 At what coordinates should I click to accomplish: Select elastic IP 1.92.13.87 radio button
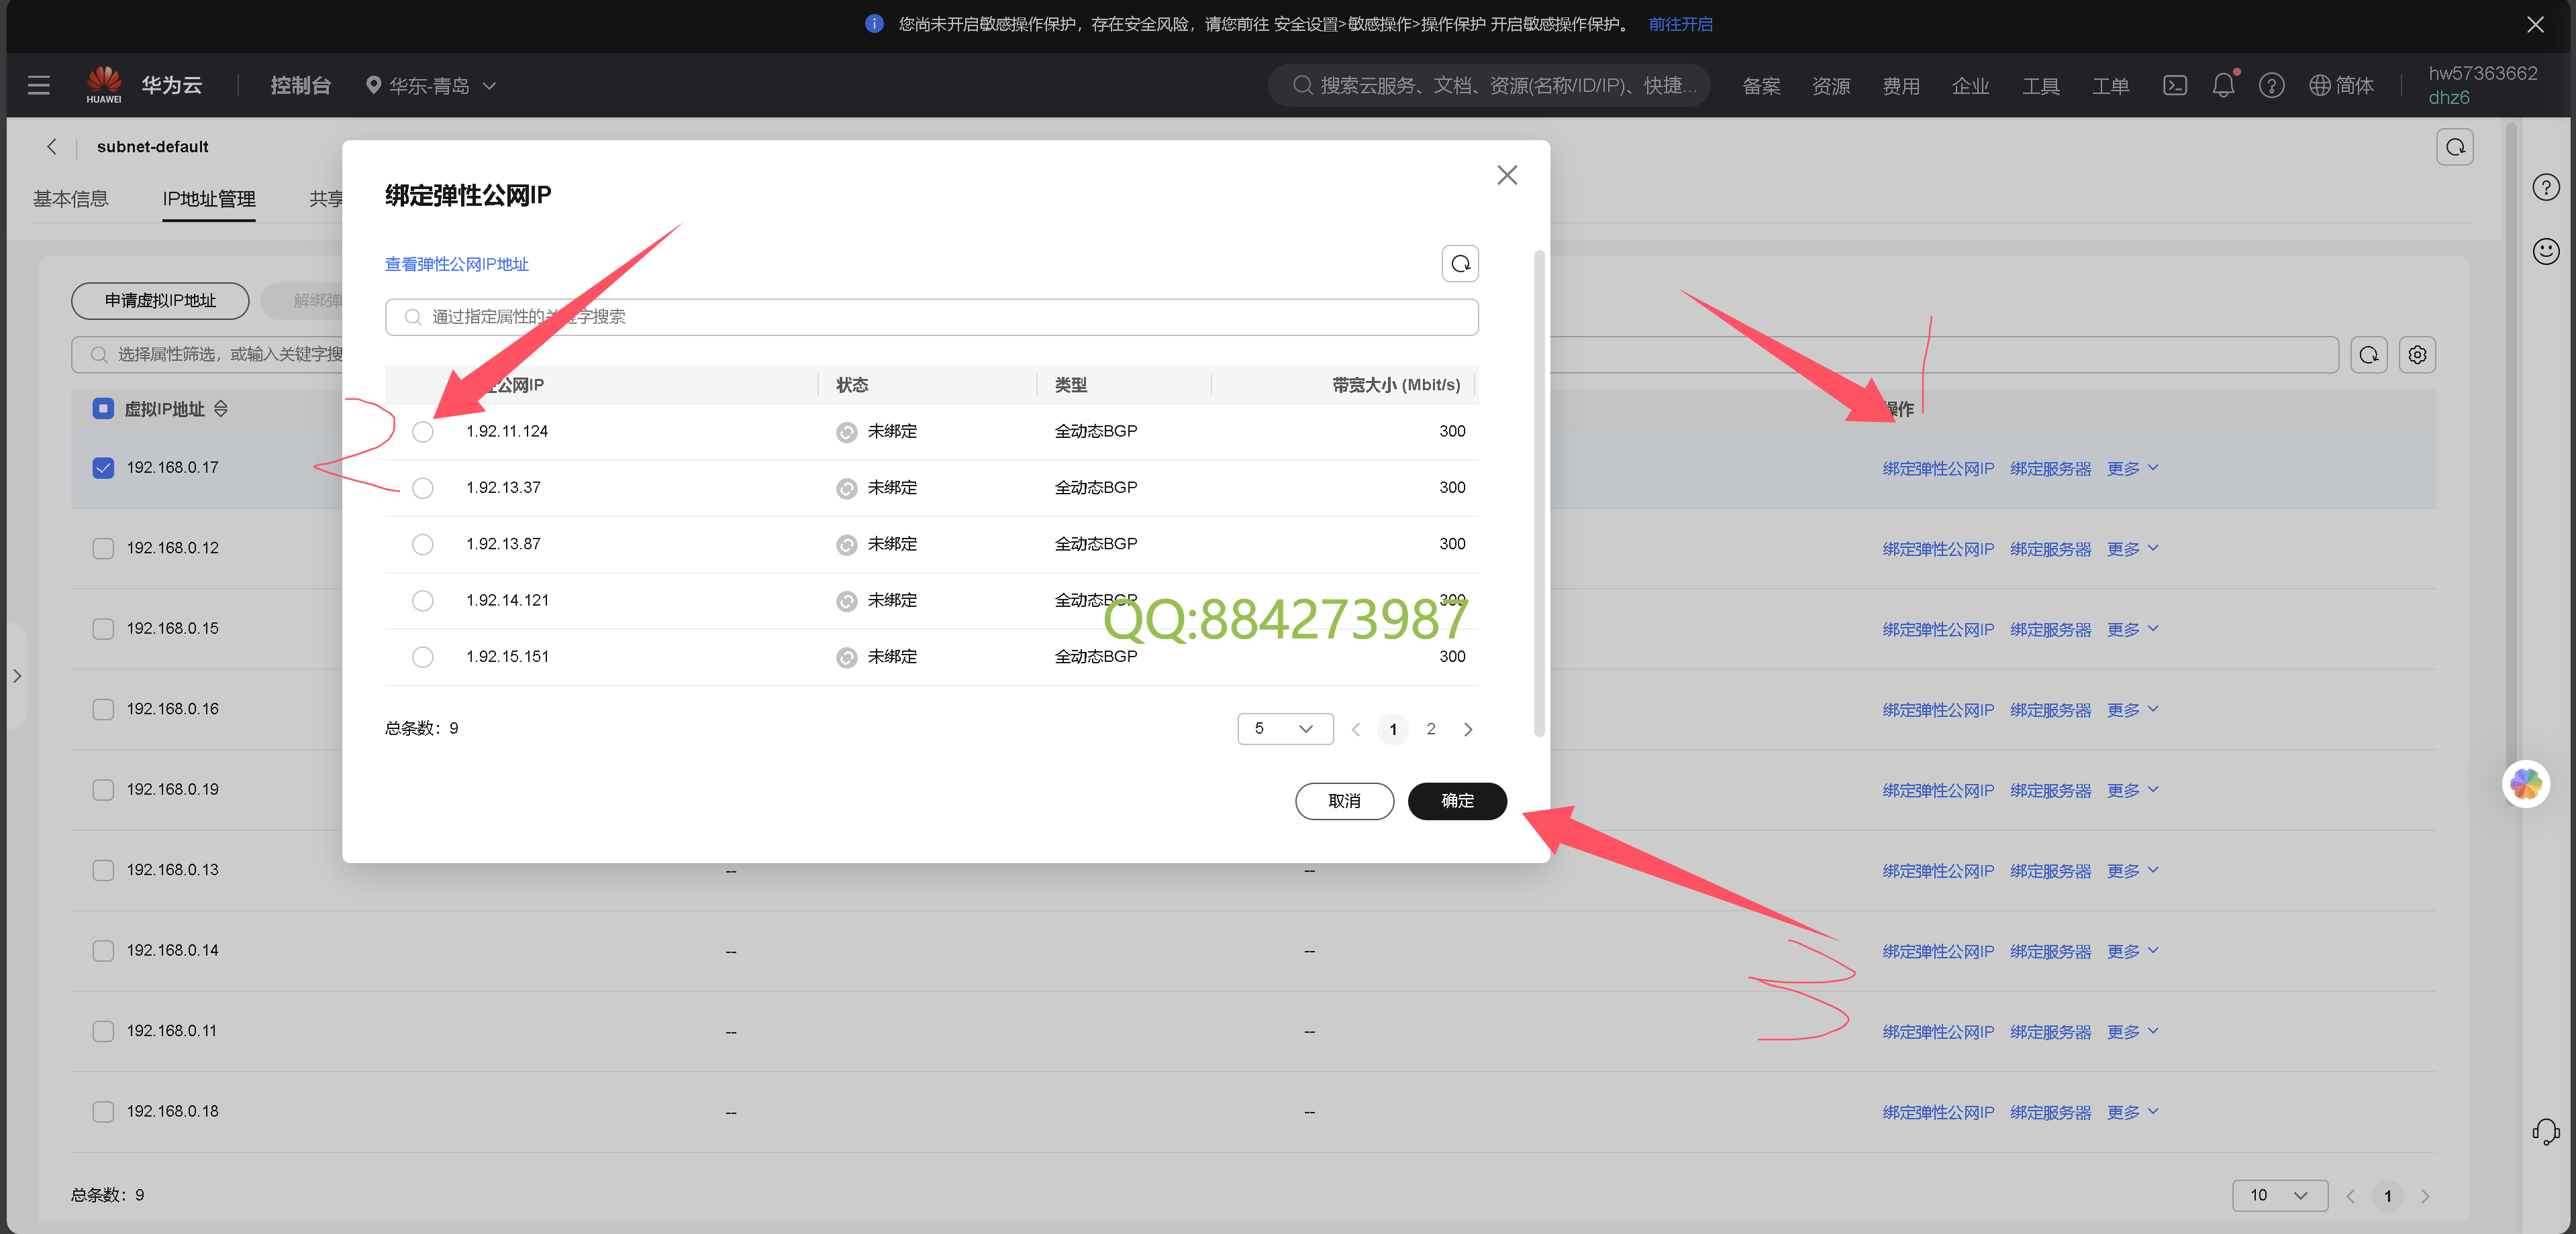point(423,545)
